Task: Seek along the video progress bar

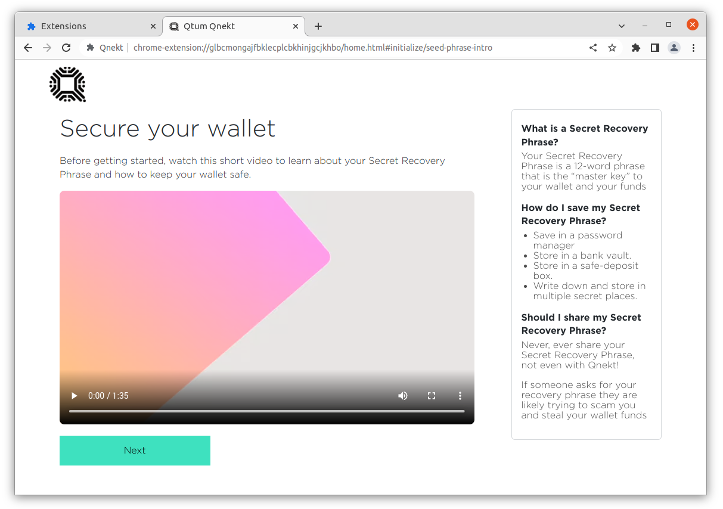Action: point(267,411)
